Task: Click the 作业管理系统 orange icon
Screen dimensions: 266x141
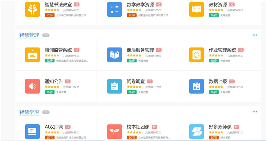Action: point(196,55)
